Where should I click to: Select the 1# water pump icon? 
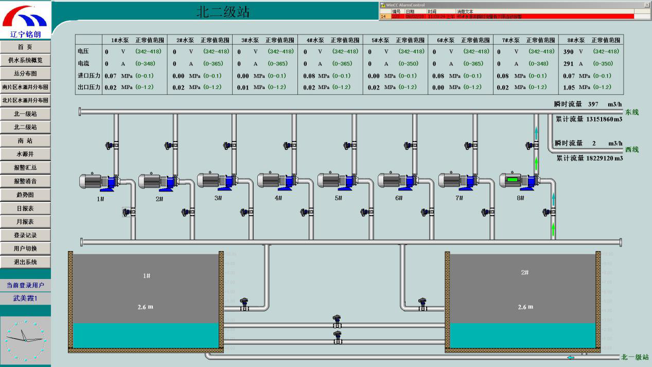[99, 181]
